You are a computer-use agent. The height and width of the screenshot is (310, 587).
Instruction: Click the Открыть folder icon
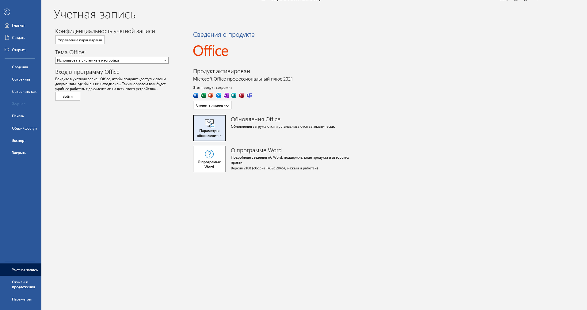(7, 50)
